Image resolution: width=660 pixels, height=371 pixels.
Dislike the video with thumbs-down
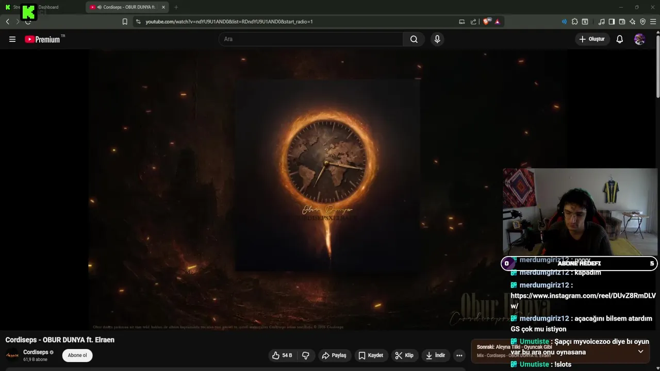(x=306, y=356)
